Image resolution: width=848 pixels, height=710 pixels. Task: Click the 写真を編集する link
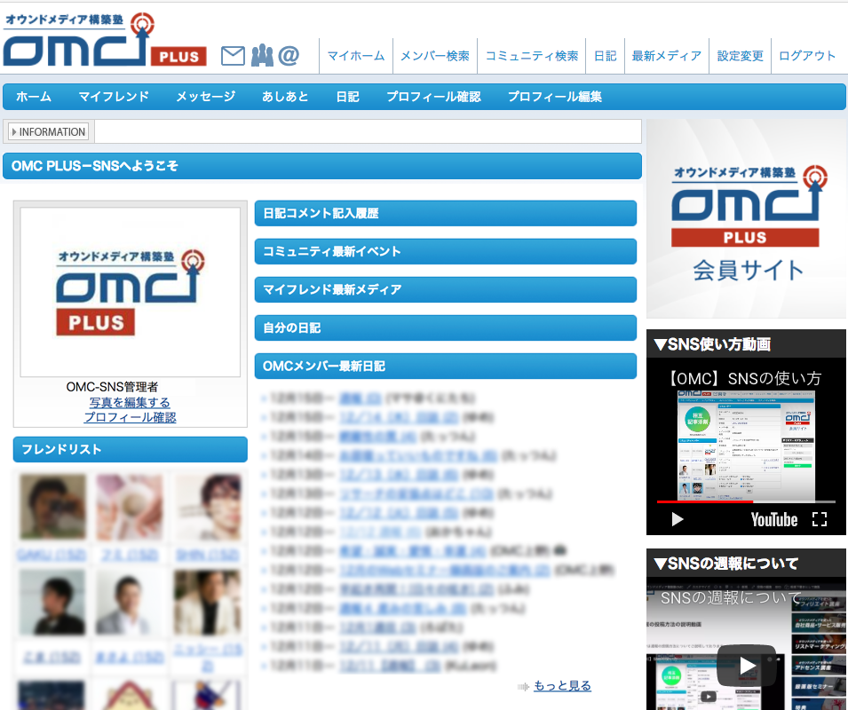click(130, 402)
